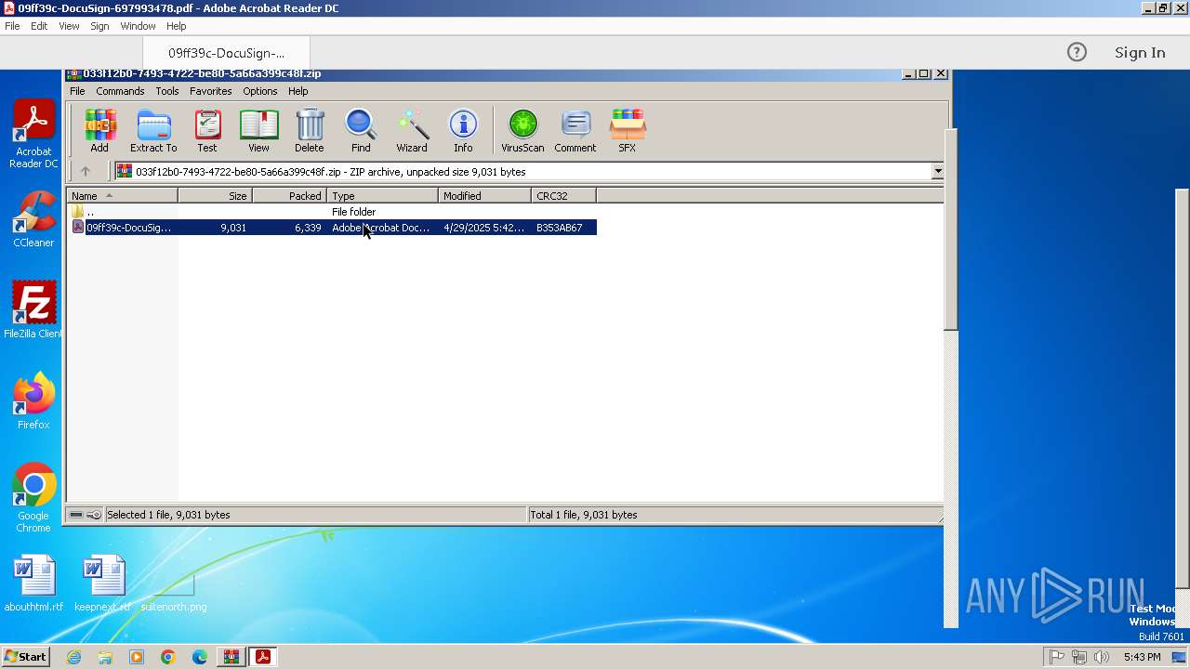Open the View toolbar button

click(x=258, y=130)
